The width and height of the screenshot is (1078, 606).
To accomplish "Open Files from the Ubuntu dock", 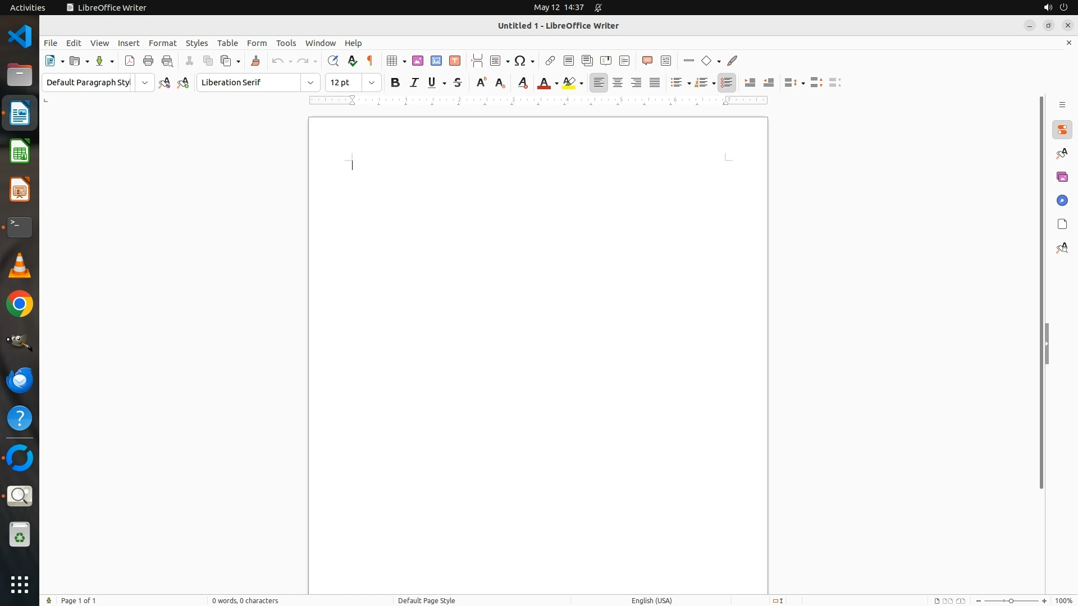I will [x=20, y=75].
